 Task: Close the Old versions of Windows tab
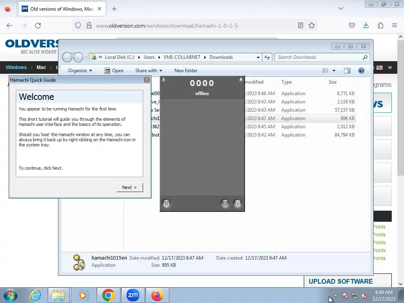pyautogui.click(x=99, y=9)
